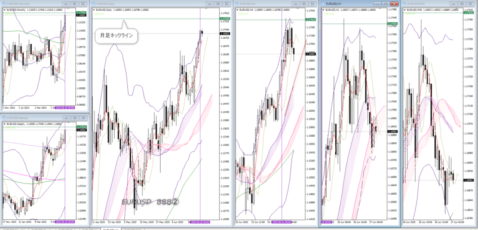Click the EURUSD,Daily window chart icon

coord(94,4)
